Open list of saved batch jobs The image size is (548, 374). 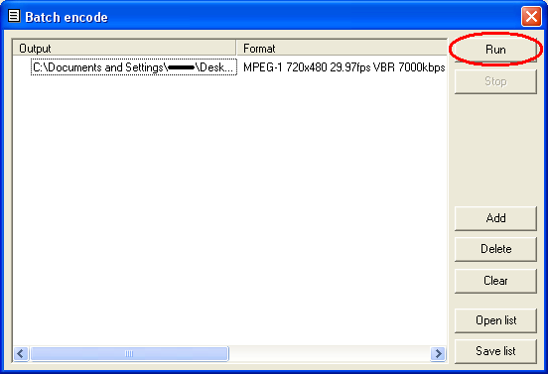[x=495, y=320]
